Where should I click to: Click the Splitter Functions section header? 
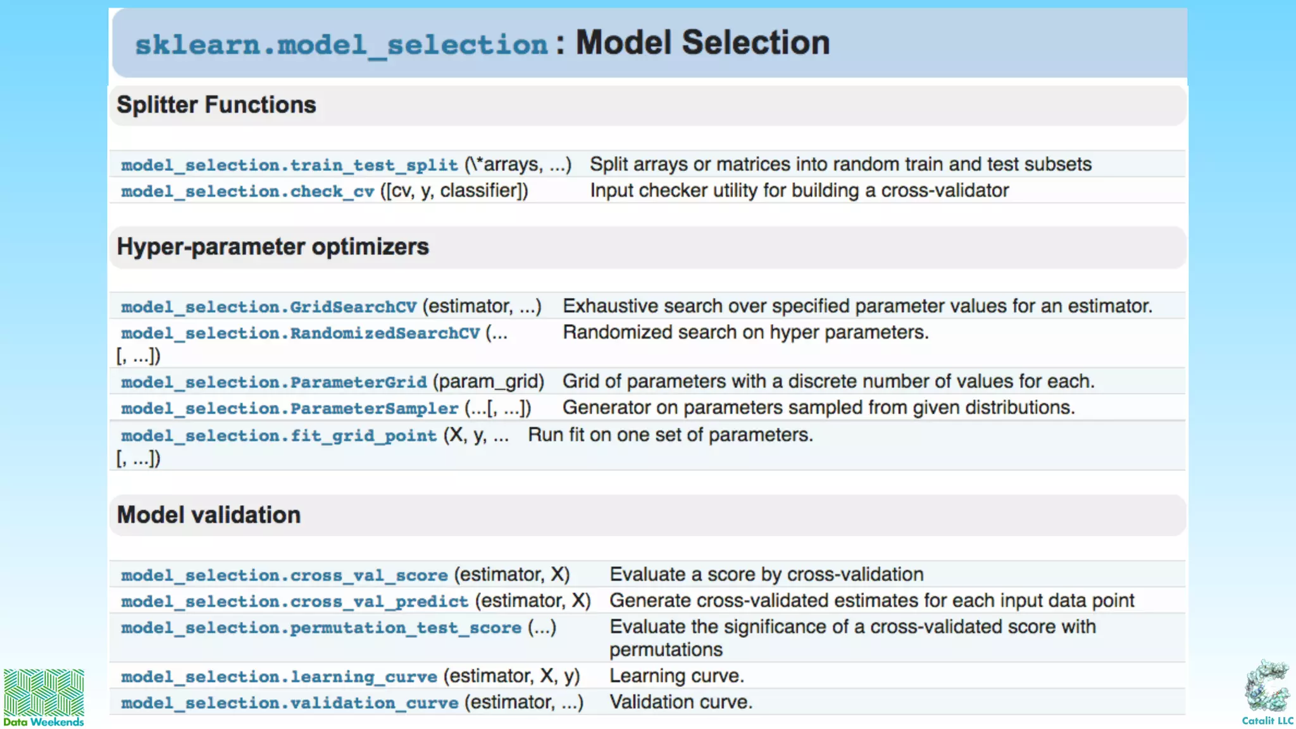[216, 105]
